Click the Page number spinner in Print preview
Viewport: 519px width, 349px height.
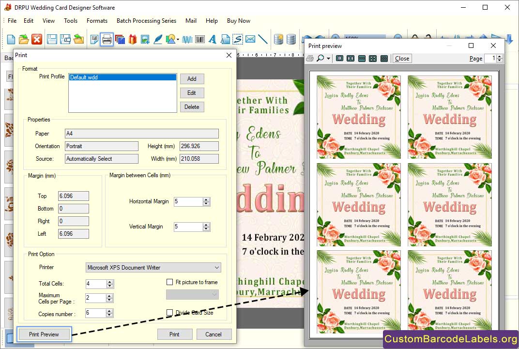[500, 59]
